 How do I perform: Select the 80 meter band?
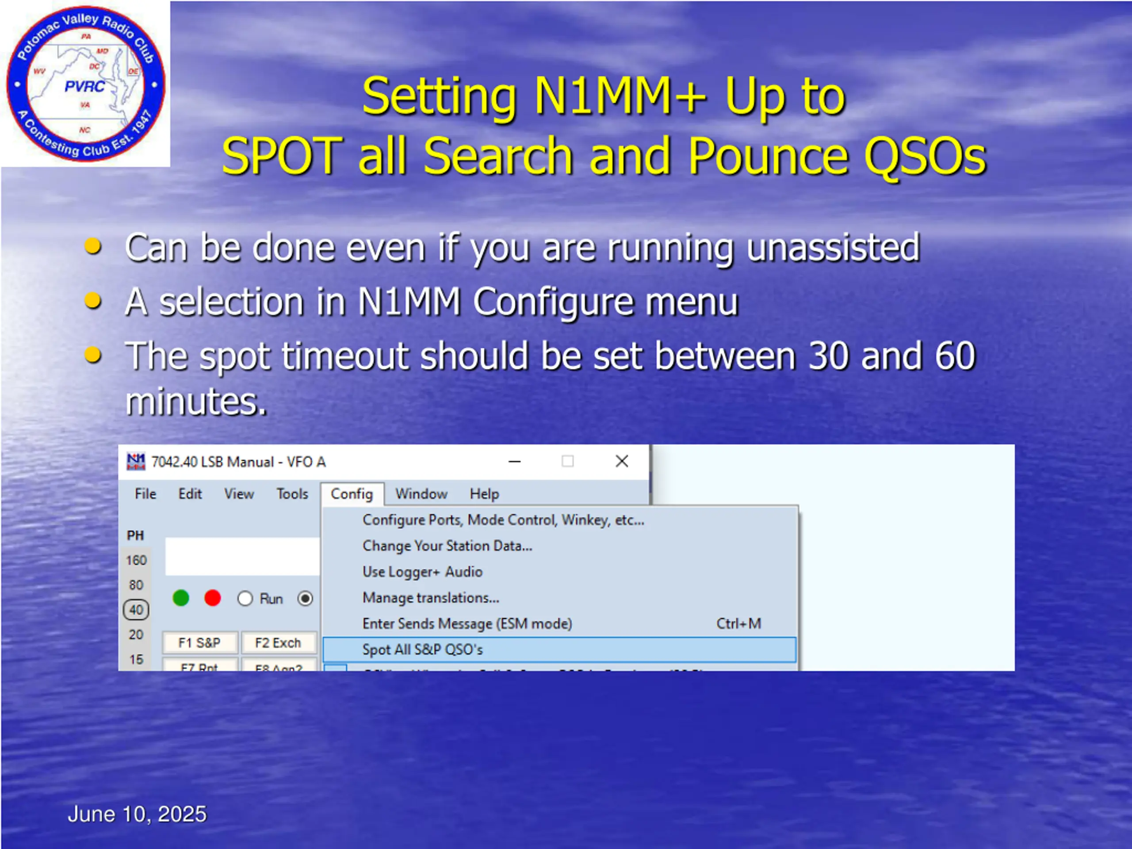coord(136,585)
